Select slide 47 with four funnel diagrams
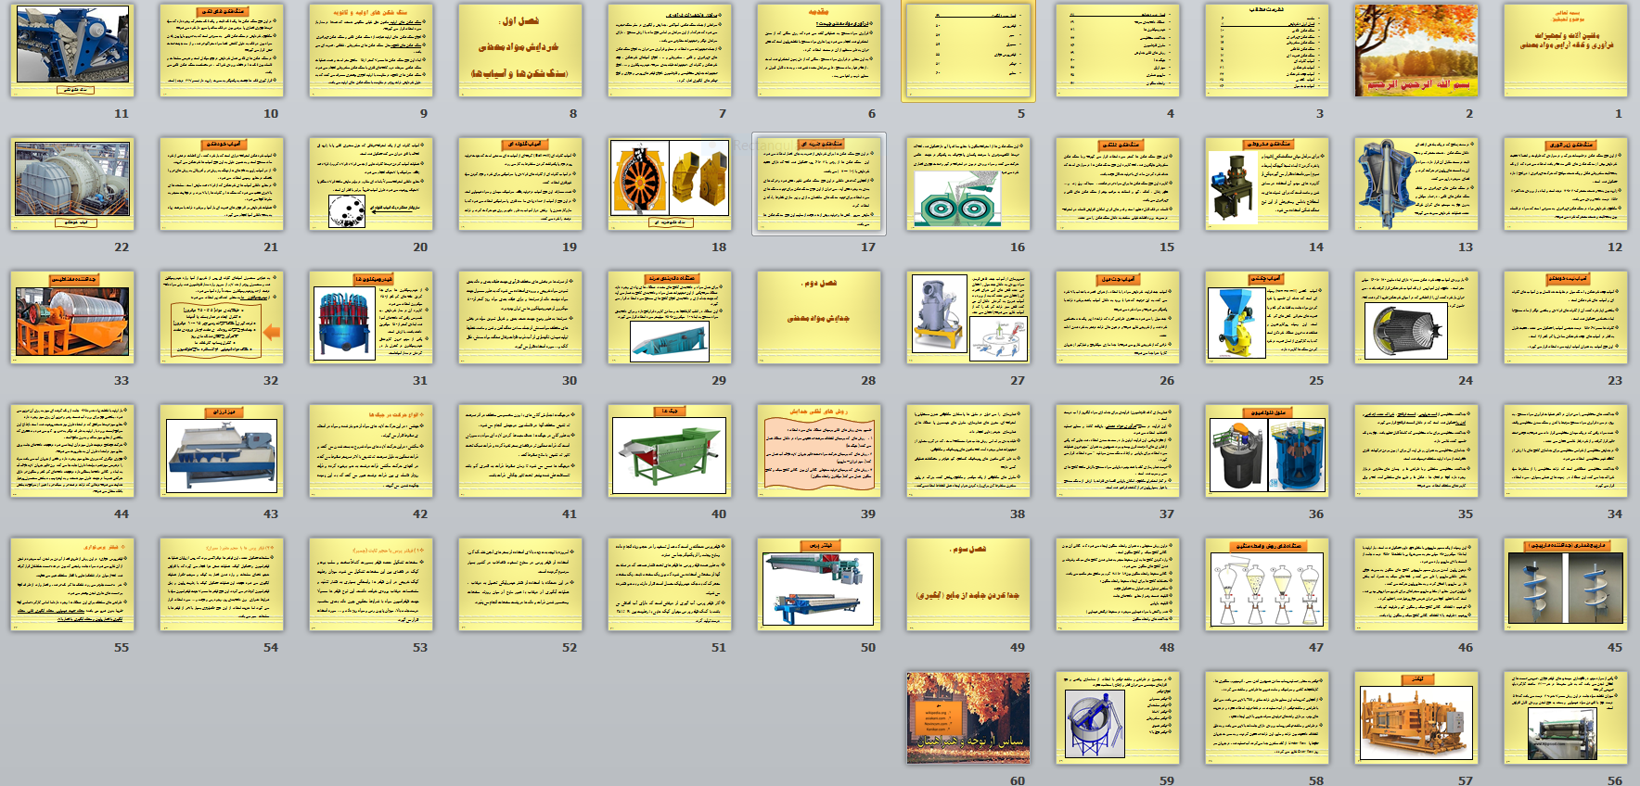Viewport: 1640px width, 786px height. [1266, 585]
